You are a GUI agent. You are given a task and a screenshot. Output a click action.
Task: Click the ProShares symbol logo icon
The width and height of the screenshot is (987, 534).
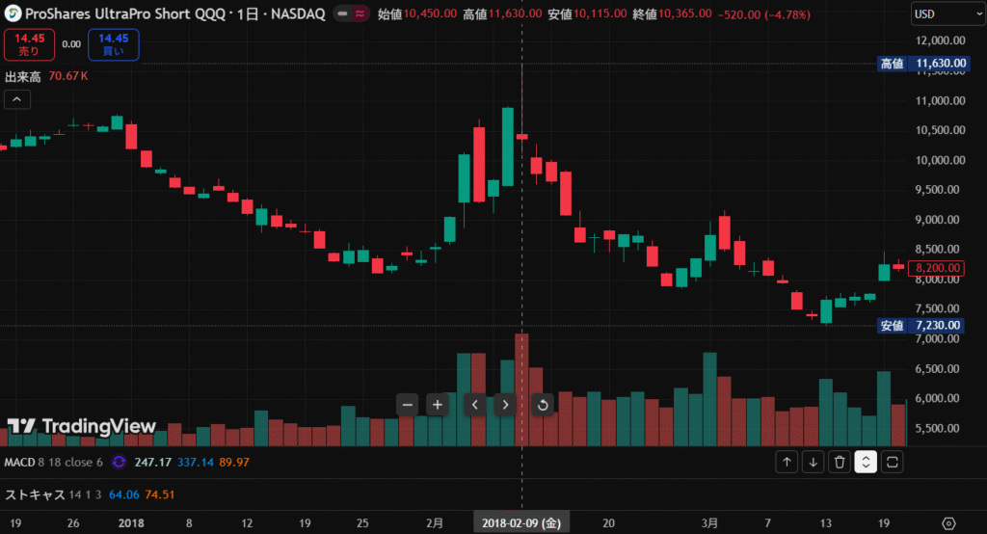coord(13,14)
